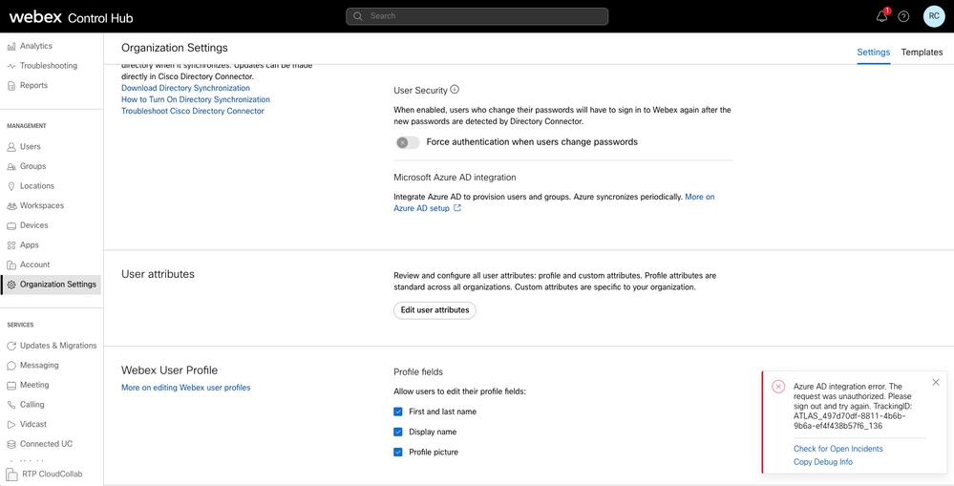Open the Analytics sidebar icon
The image size is (954, 486).
click(x=11, y=46)
